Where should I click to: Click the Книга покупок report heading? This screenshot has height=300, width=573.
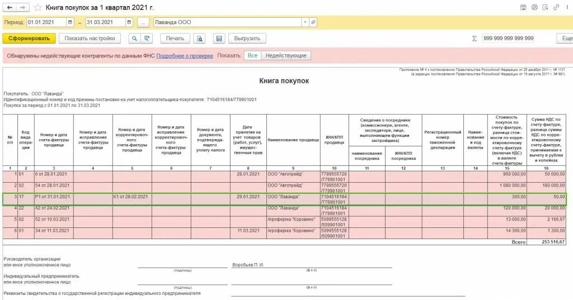coord(284,81)
